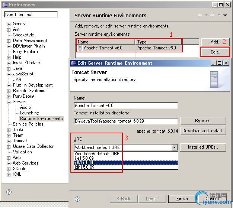Expand the General tree node
The width and height of the screenshot is (233, 208).
click(x=9, y=24)
